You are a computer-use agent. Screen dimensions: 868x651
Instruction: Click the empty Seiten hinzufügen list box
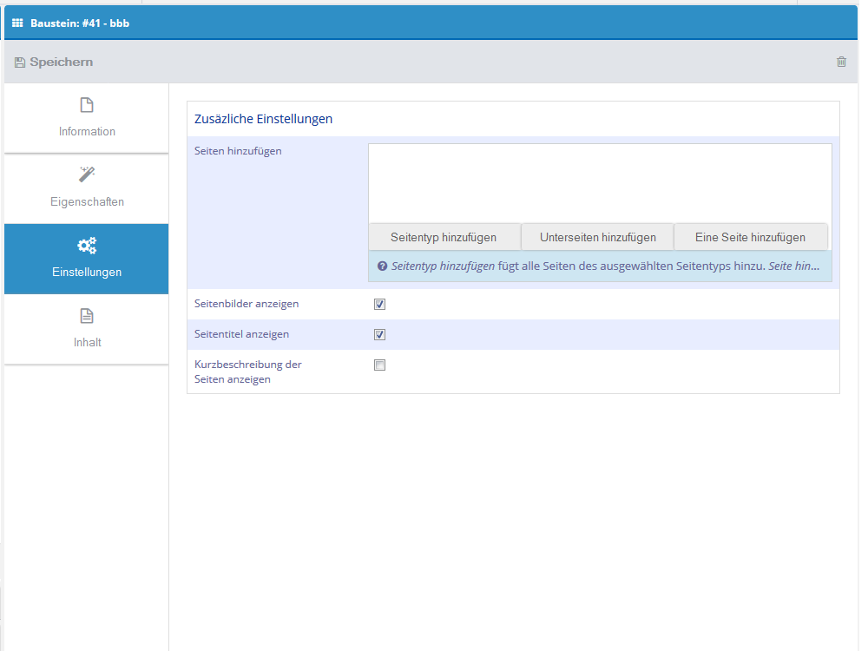pos(600,184)
